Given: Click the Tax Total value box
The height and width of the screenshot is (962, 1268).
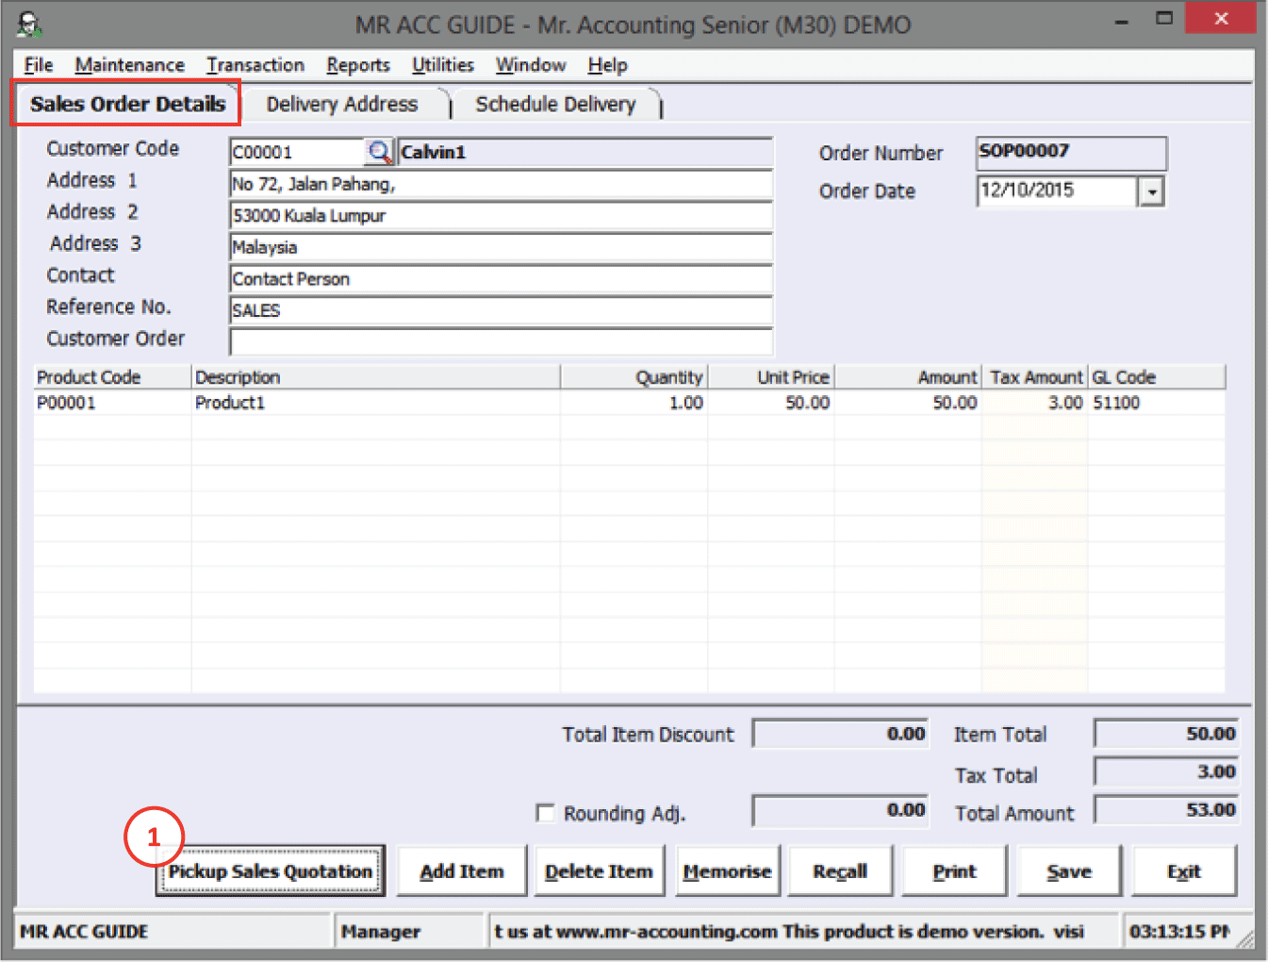Looking at the screenshot, I should [1167, 772].
